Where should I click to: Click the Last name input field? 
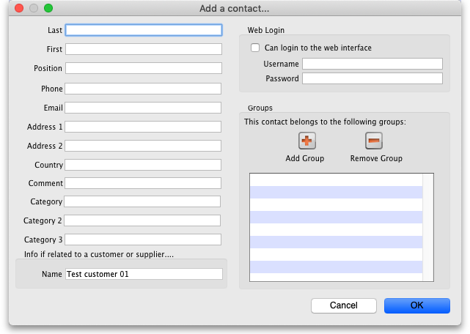(143, 30)
